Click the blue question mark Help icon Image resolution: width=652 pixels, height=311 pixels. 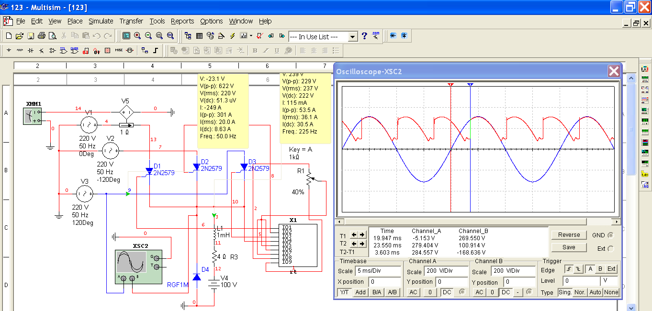point(364,36)
